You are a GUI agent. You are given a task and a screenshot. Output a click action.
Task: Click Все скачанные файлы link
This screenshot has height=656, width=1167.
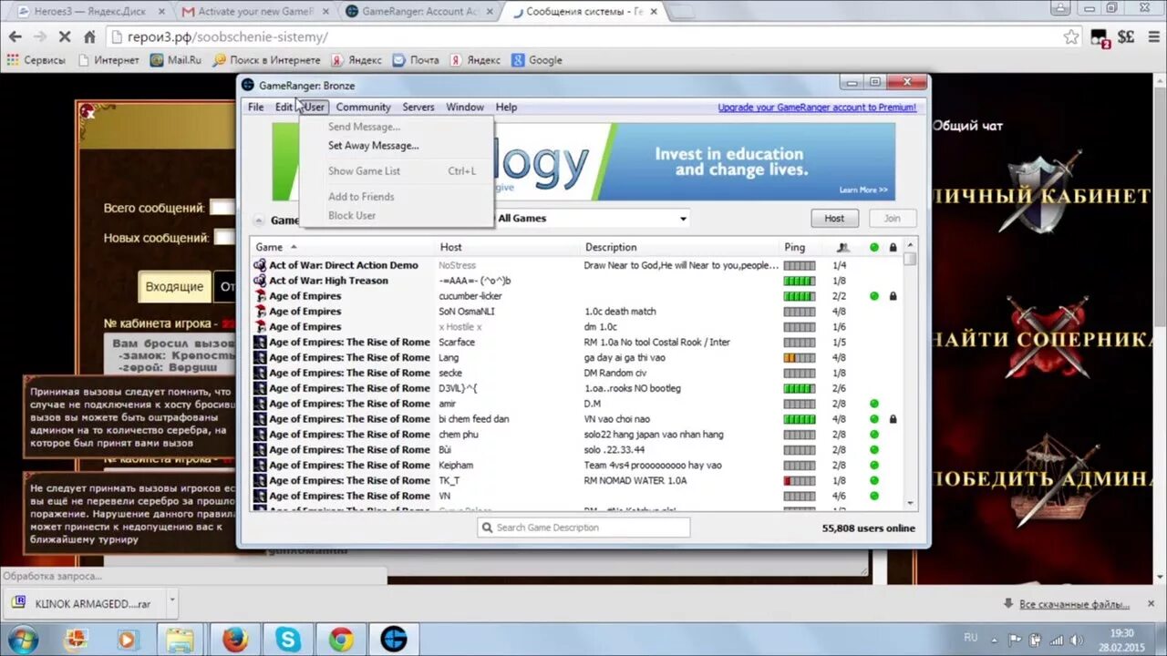tap(1074, 604)
